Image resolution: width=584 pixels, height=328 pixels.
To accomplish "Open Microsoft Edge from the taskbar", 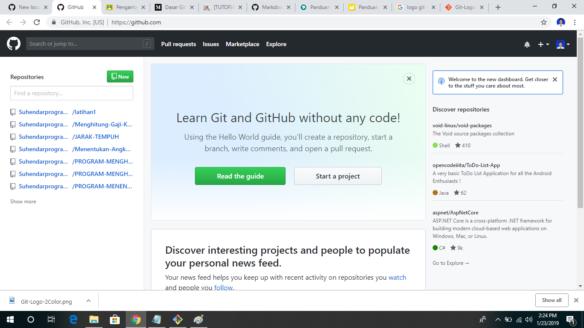I will tap(73, 319).
